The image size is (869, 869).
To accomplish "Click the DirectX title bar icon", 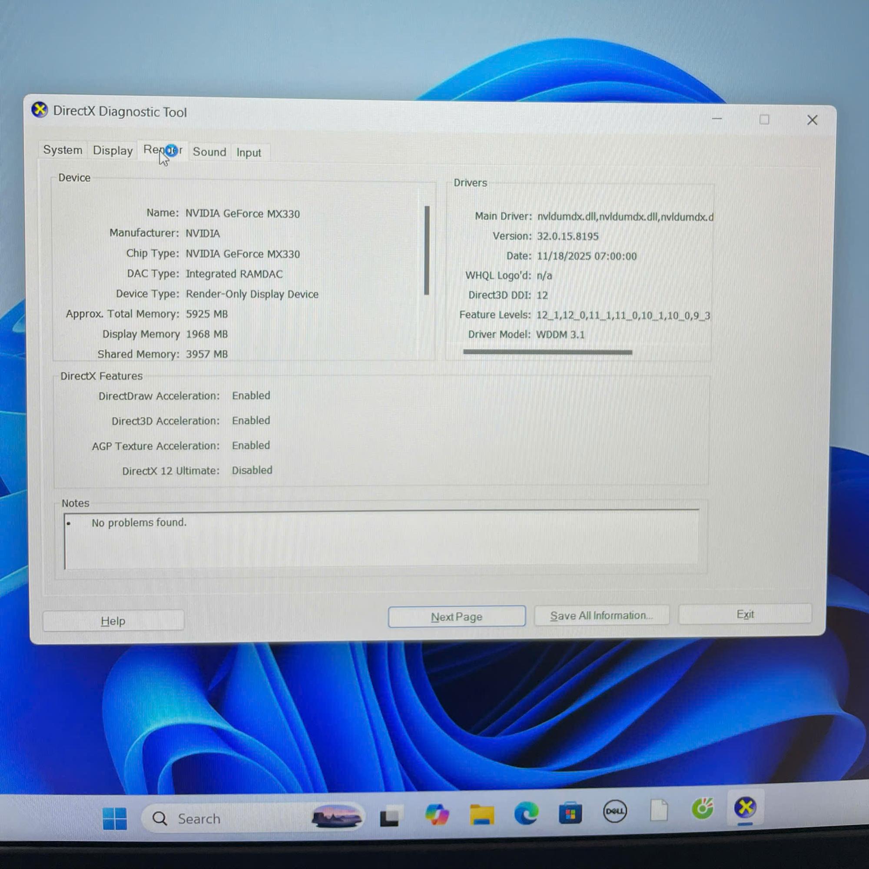I will point(40,110).
